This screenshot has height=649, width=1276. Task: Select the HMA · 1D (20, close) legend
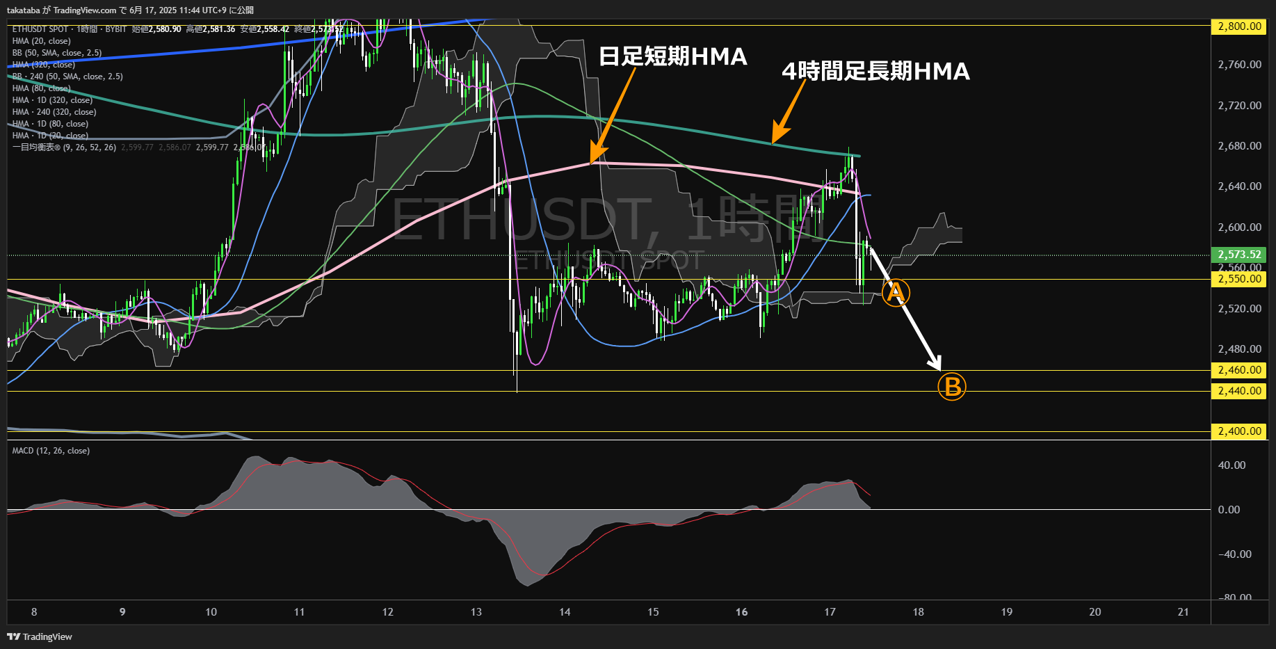coord(50,136)
